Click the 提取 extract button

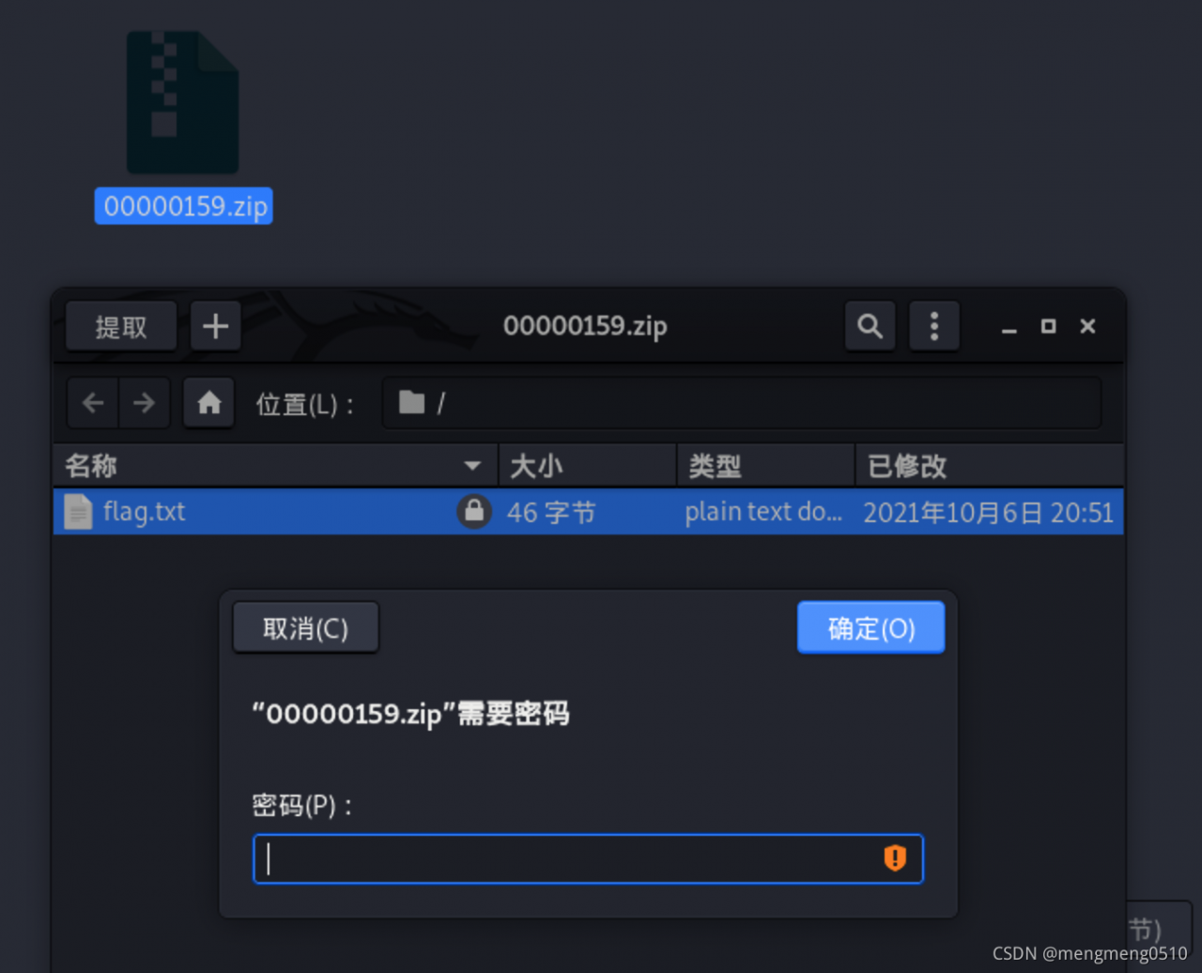pyautogui.click(x=120, y=326)
